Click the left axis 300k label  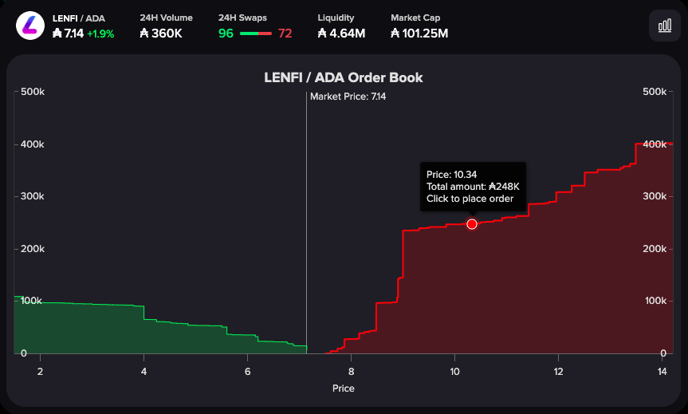point(33,196)
